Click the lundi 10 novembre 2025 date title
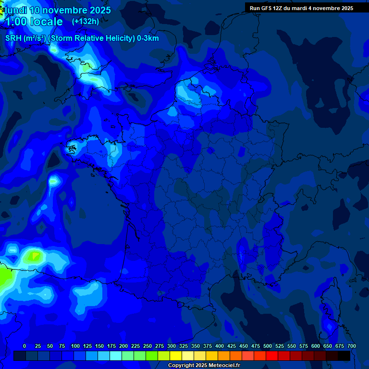Viewport: 369px width, 369px height. coord(58,10)
